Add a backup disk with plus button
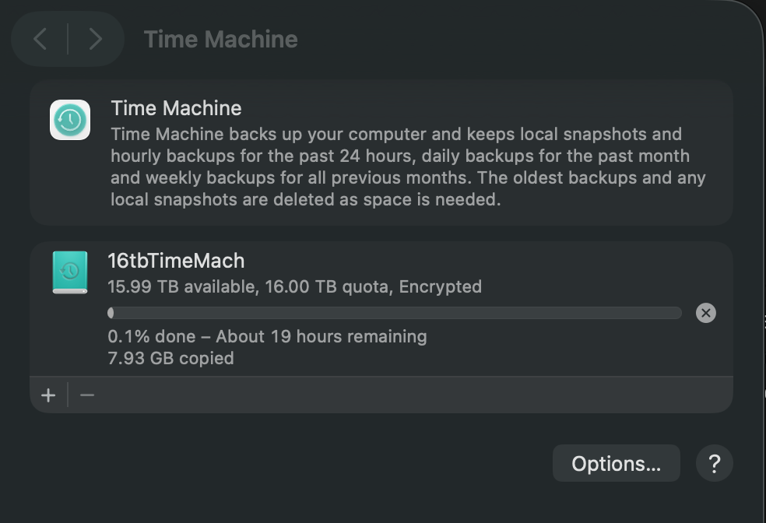 (48, 395)
